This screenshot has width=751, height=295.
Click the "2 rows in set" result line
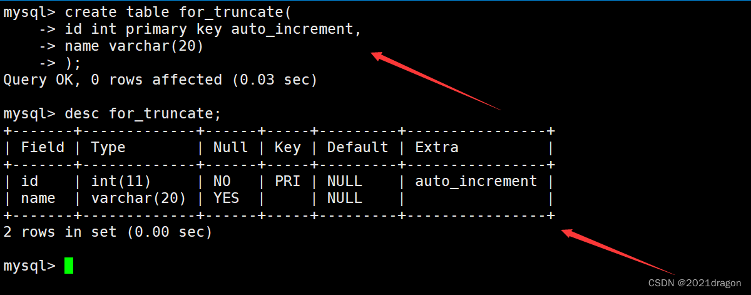[108, 232]
